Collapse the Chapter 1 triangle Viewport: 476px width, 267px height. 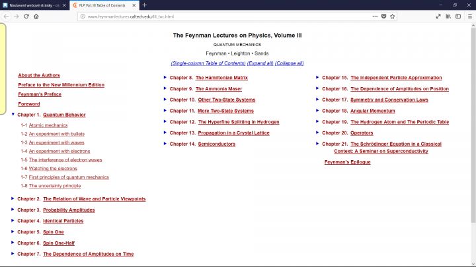13,114
